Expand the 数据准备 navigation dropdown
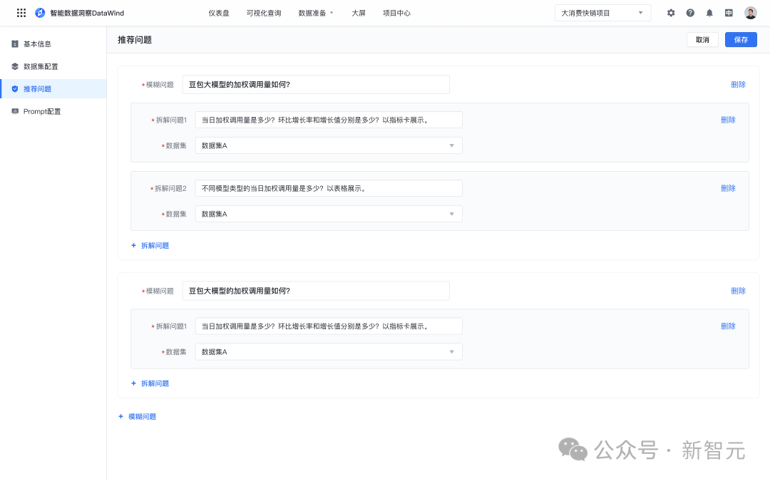770x481 pixels. pos(316,13)
